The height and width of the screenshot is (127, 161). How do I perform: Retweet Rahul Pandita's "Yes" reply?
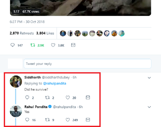pos(47,119)
